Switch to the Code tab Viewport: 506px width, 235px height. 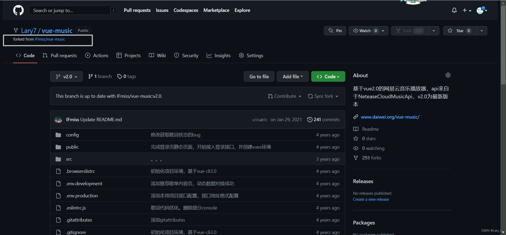point(25,56)
